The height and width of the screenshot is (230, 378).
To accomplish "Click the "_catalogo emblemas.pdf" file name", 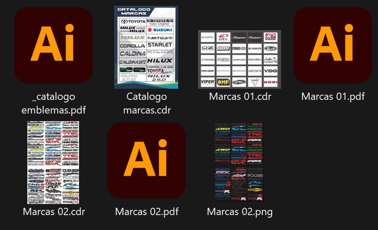I will click(53, 103).
